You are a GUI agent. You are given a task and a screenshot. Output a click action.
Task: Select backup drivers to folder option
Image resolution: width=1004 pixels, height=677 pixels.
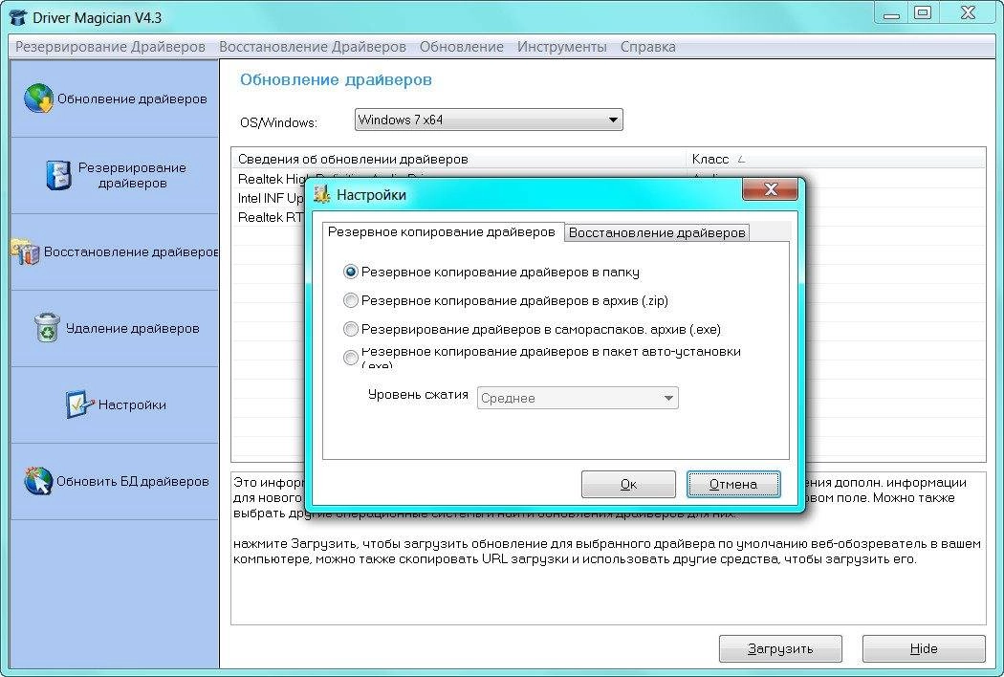pos(350,273)
